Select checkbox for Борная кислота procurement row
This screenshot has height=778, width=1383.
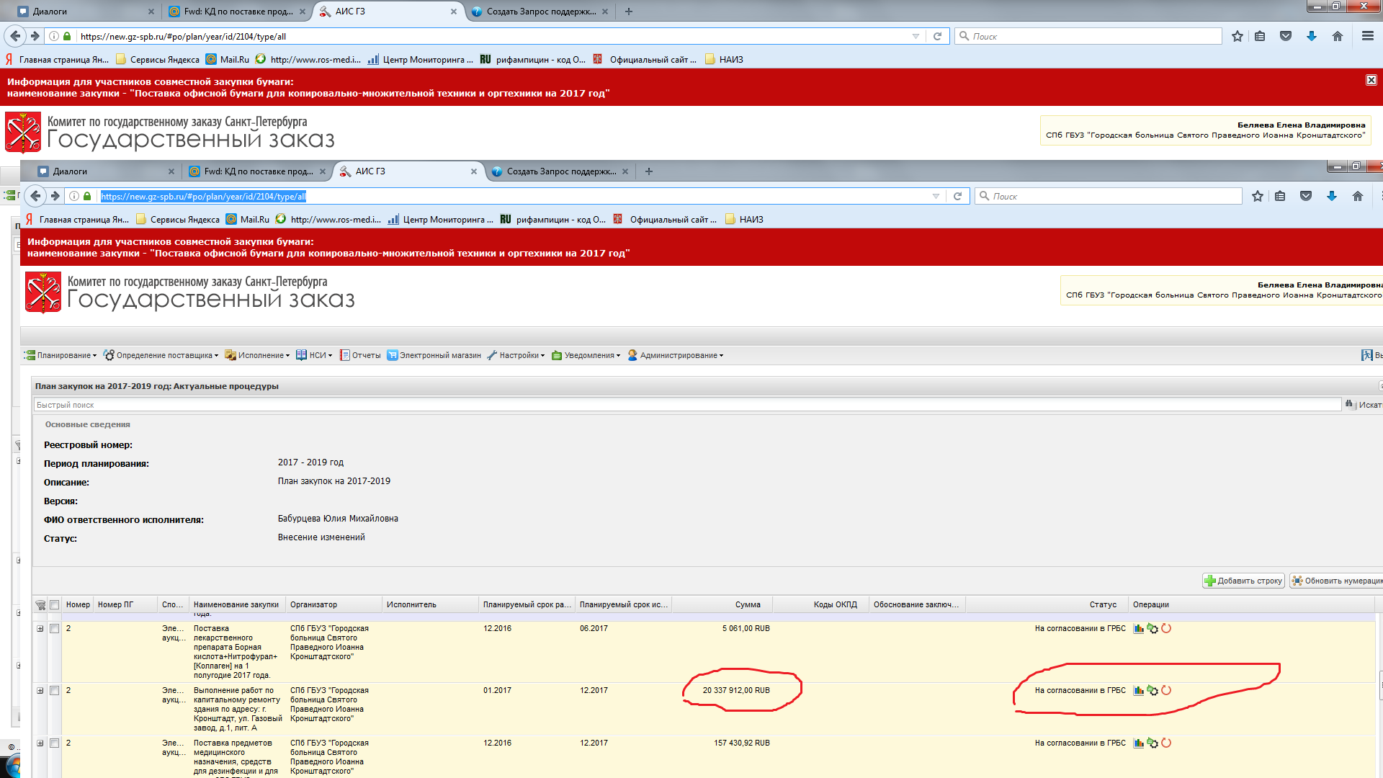tap(54, 628)
